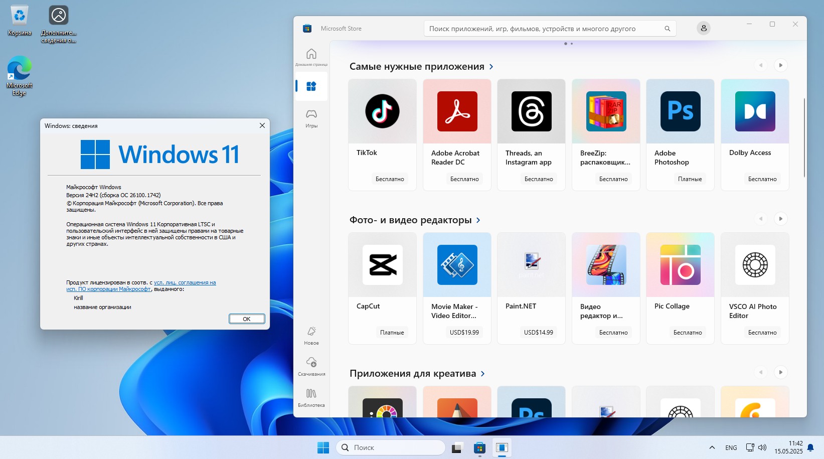
Task: Open the TikTok app icon
Action: click(x=382, y=111)
